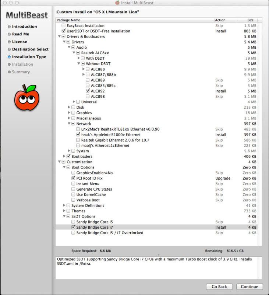Collapse the Drivers & Bootloaders group
Screen dimensions: 269x295
coord(59,36)
